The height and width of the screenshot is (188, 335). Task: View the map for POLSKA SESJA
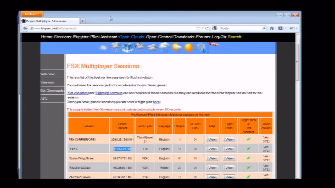click(x=212, y=168)
